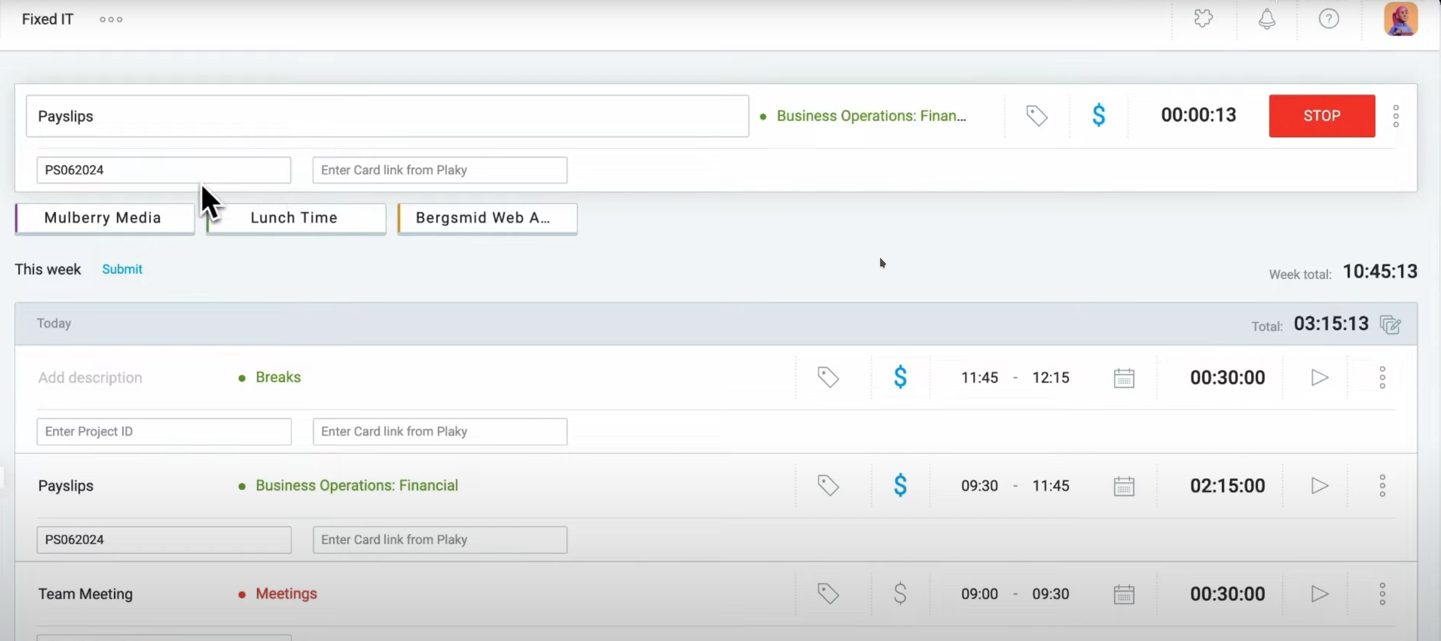This screenshot has width=1441, height=641.
Task: Open three-dot menu beside STOP button
Action: point(1395,116)
